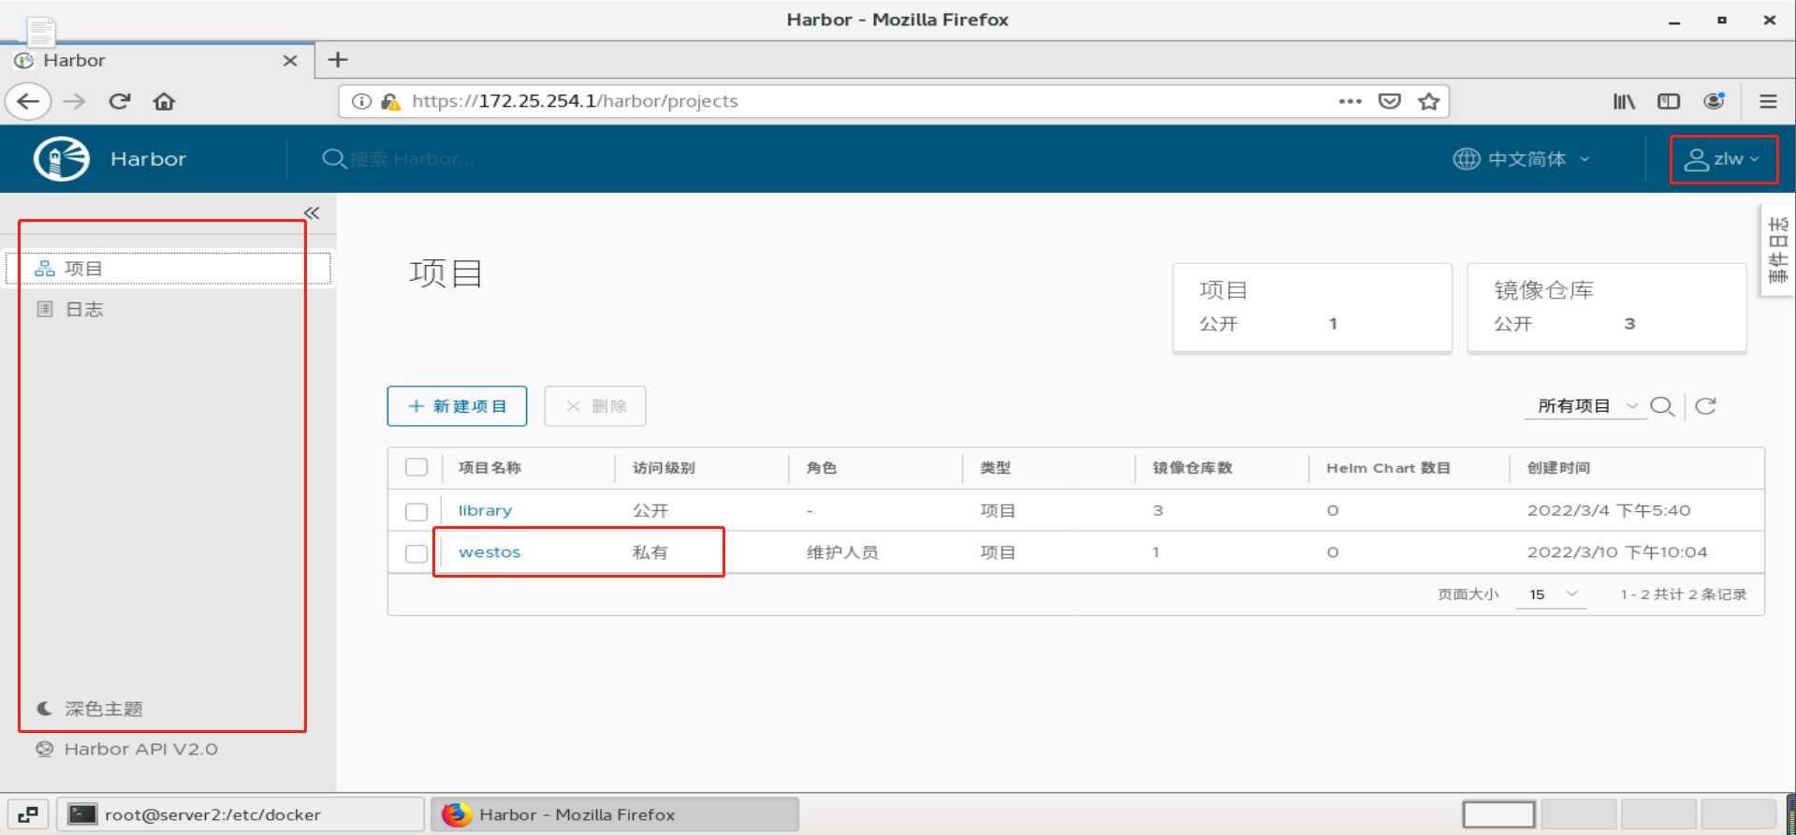Image resolution: width=1796 pixels, height=835 pixels.
Task: Sort by the repository count column header
Action: pyautogui.click(x=1192, y=468)
